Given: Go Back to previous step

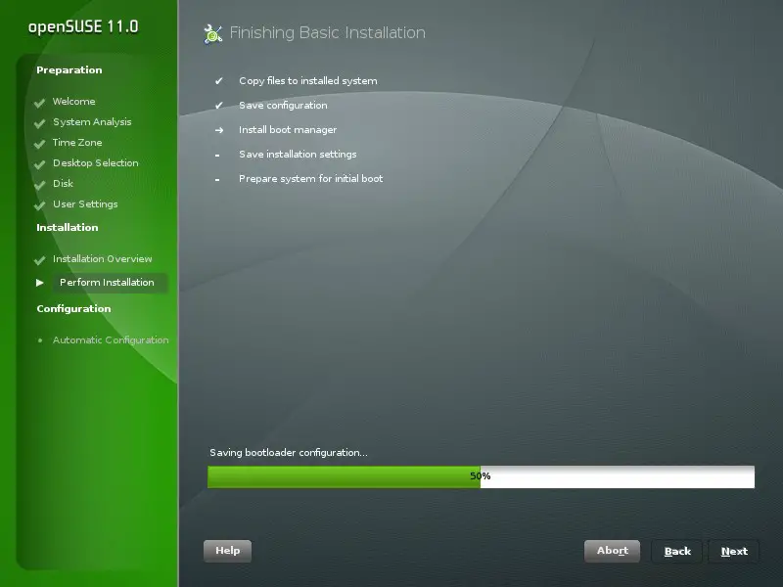Looking at the screenshot, I should pyautogui.click(x=677, y=552).
